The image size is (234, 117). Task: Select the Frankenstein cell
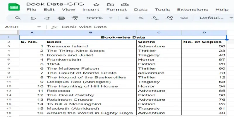click(x=91, y=60)
